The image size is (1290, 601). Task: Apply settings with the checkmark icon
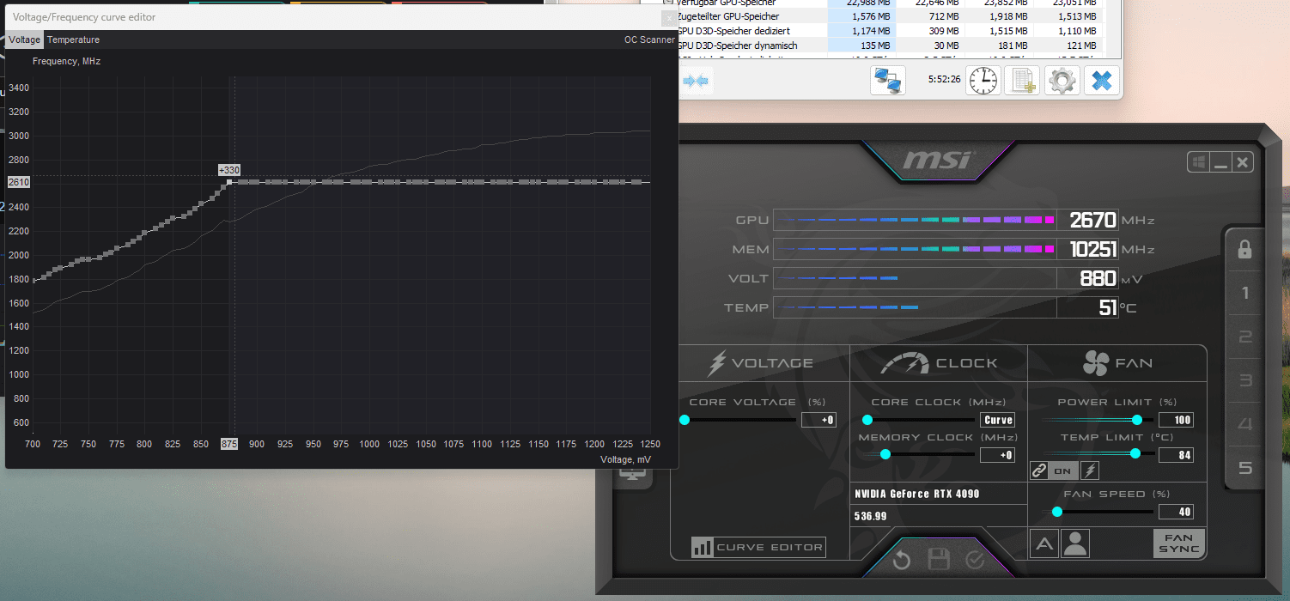(x=975, y=561)
